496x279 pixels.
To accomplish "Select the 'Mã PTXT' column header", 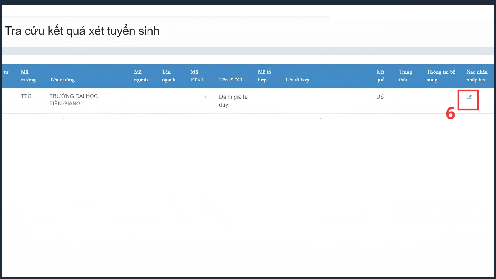I will [197, 76].
